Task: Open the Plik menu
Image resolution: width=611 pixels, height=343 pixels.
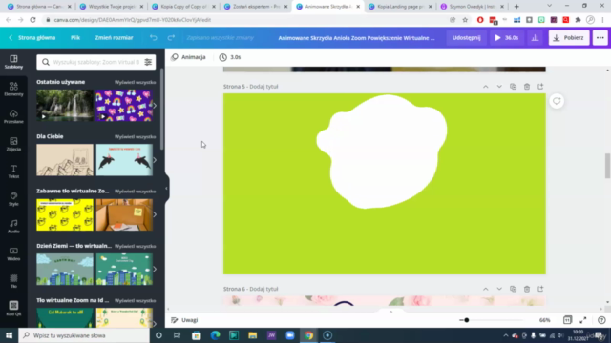Action: pos(75,38)
